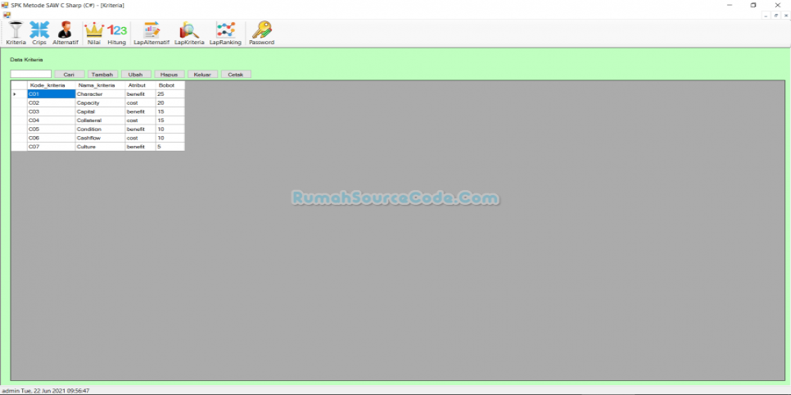The image size is (791, 395).
Task: Select the C07 code cell
Action: pyautogui.click(x=51, y=147)
